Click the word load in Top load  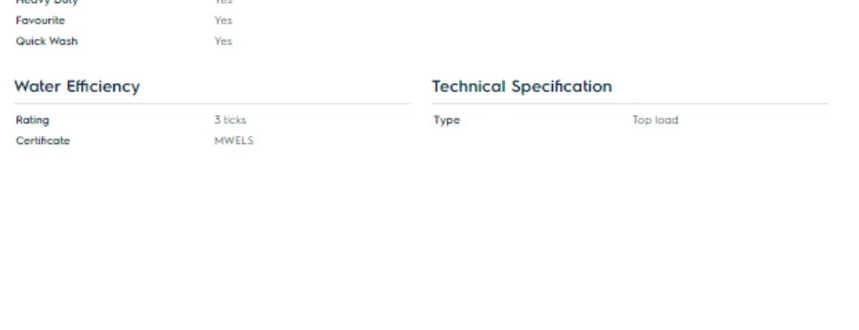[x=666, y=120]
